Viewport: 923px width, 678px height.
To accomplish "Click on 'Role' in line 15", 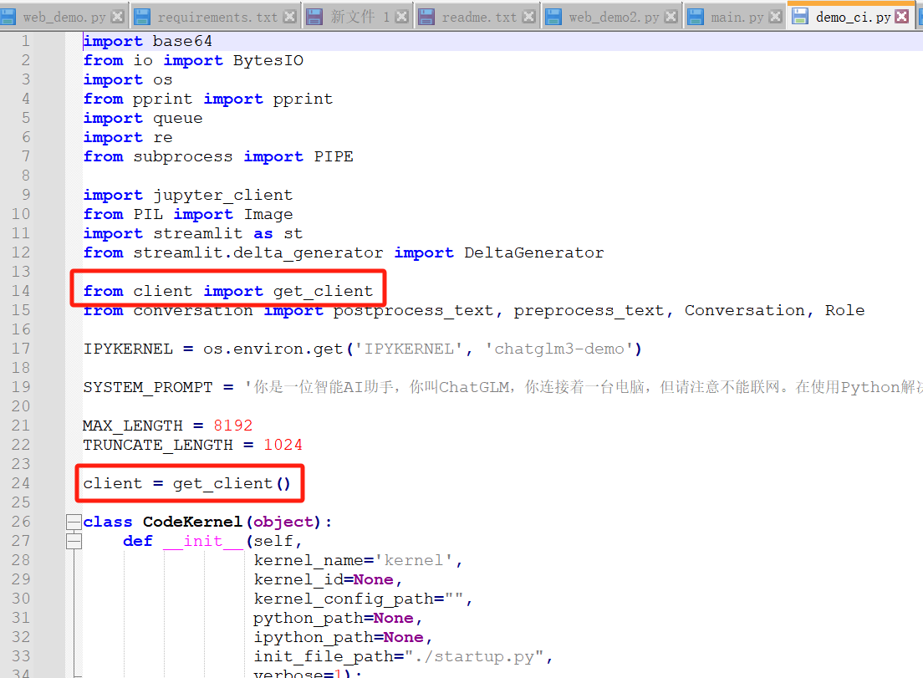I will (844, 310).
